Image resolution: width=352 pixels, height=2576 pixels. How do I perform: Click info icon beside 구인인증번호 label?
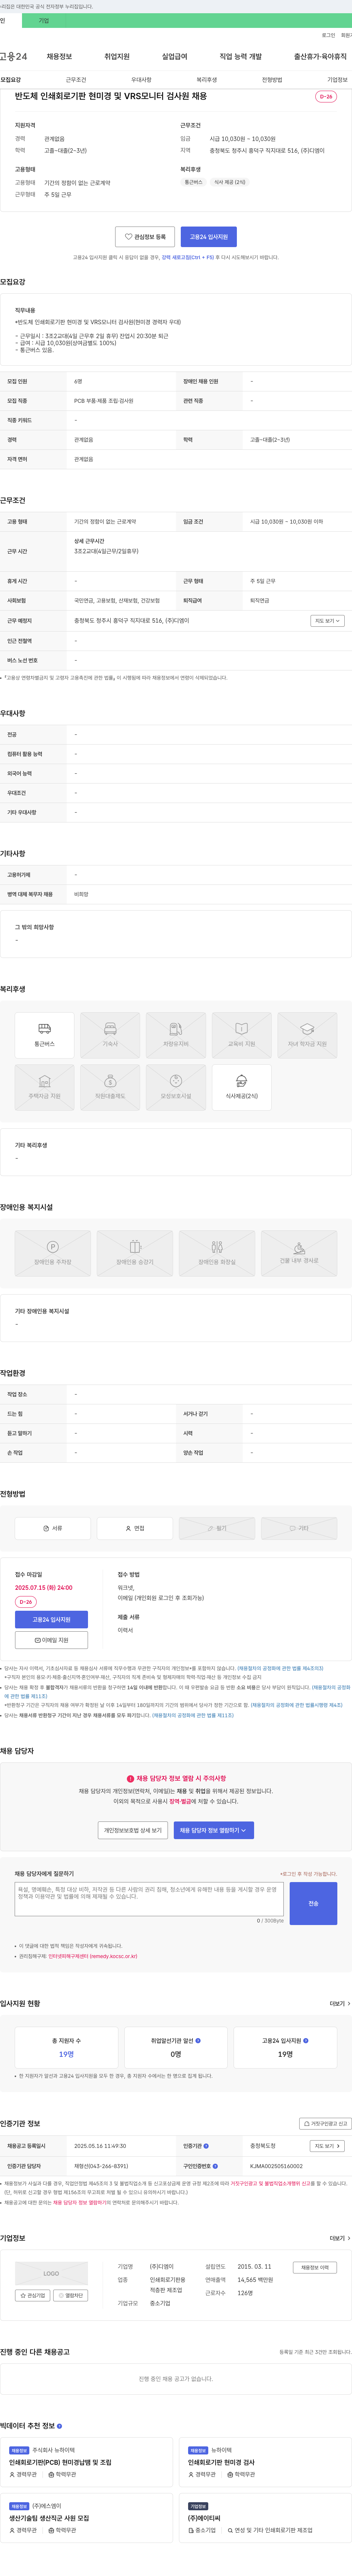pos(215,2166)
